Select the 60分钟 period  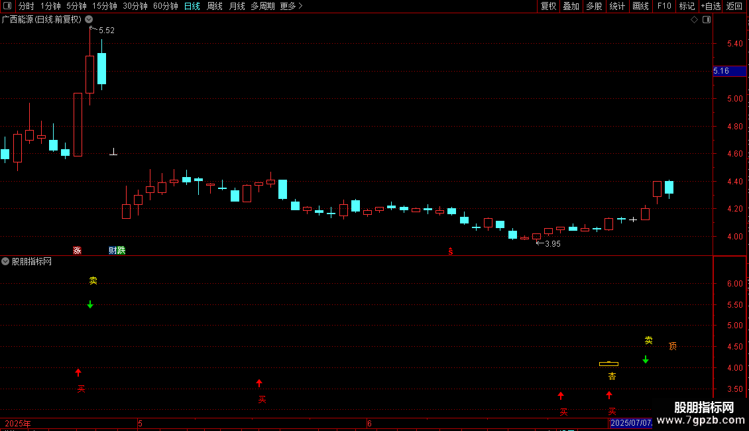[x=165, y=6]
